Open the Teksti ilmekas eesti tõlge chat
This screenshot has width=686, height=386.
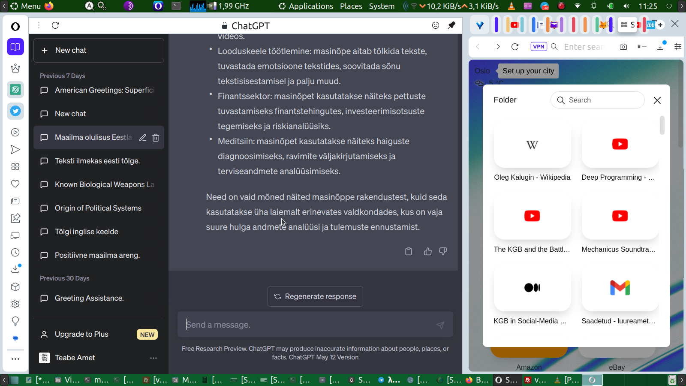99,161
